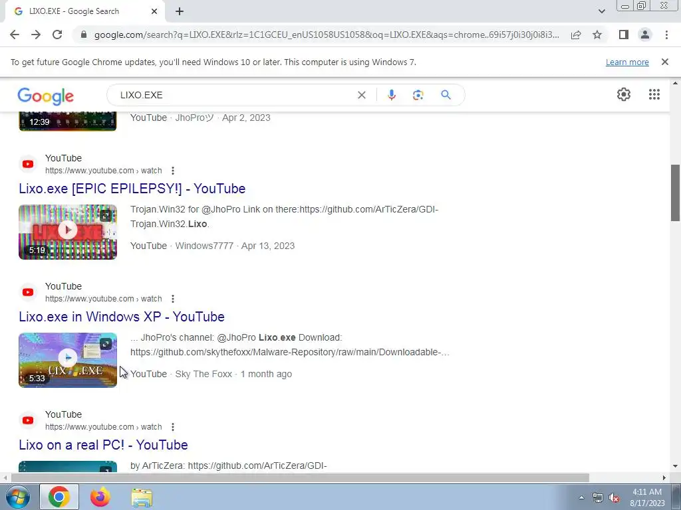Open Lixo.exe in Windows XP result
The height and width of the screenshot is (510, 681).
click(x=122, y=317)
